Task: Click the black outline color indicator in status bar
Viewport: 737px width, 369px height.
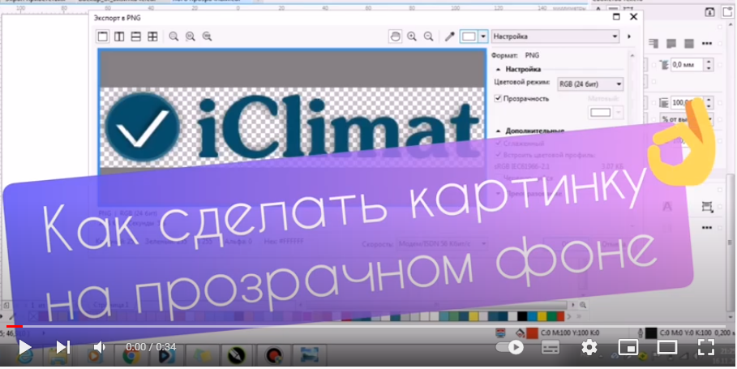Action: pos(650,333)
